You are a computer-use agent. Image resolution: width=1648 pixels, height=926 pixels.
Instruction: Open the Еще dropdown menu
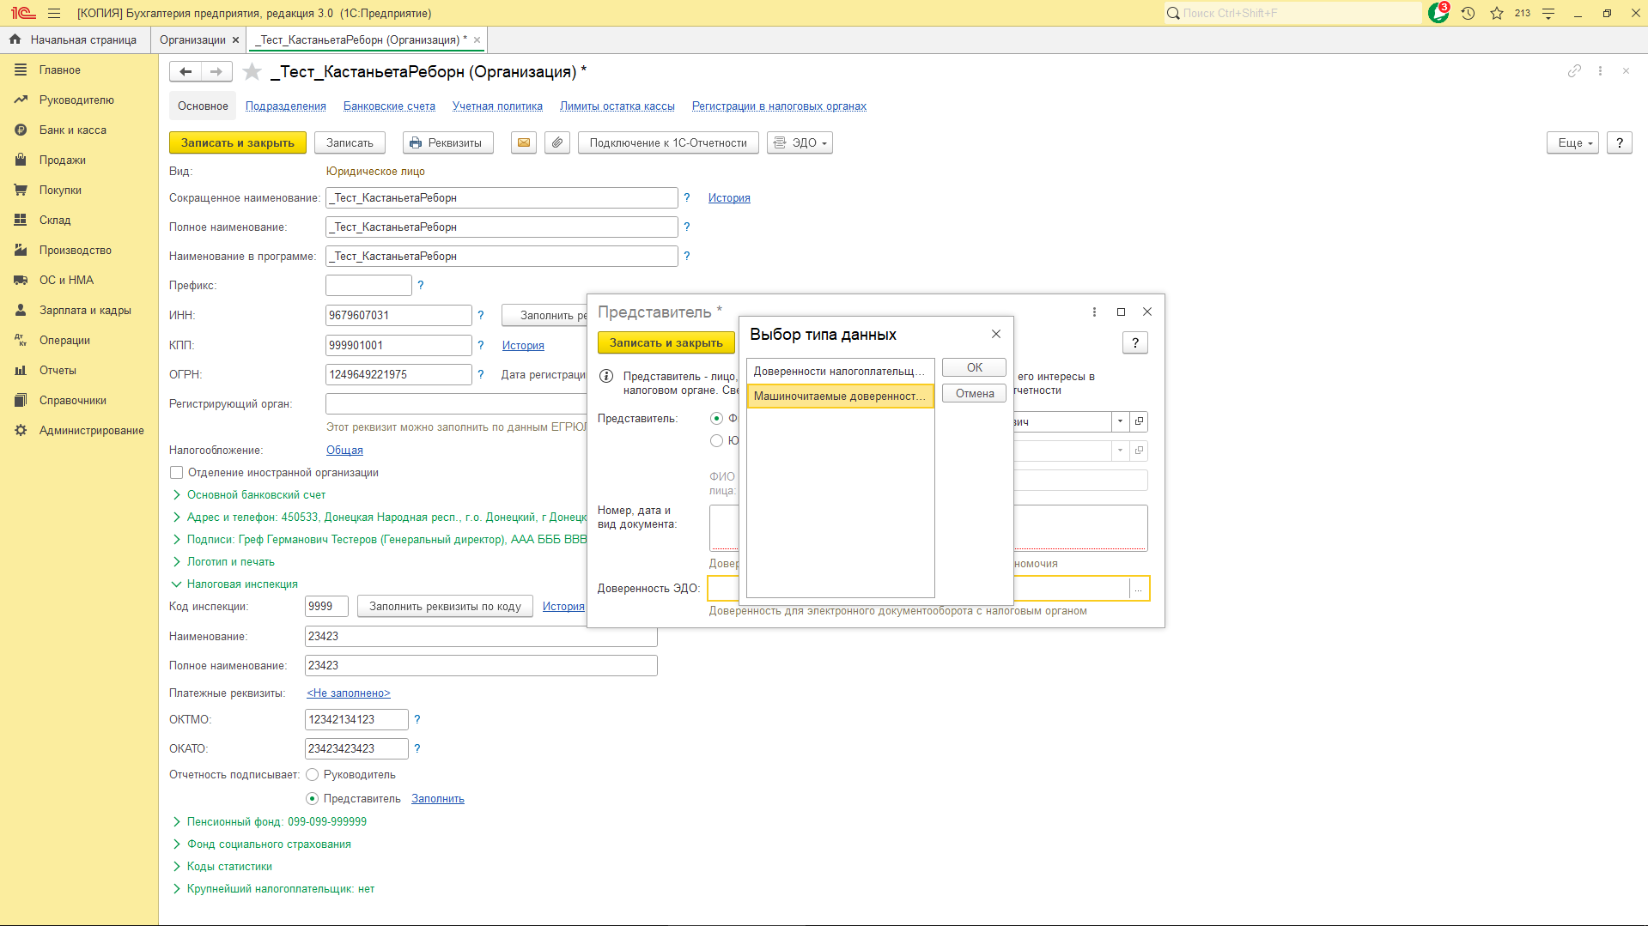[x=1572, y=142]
